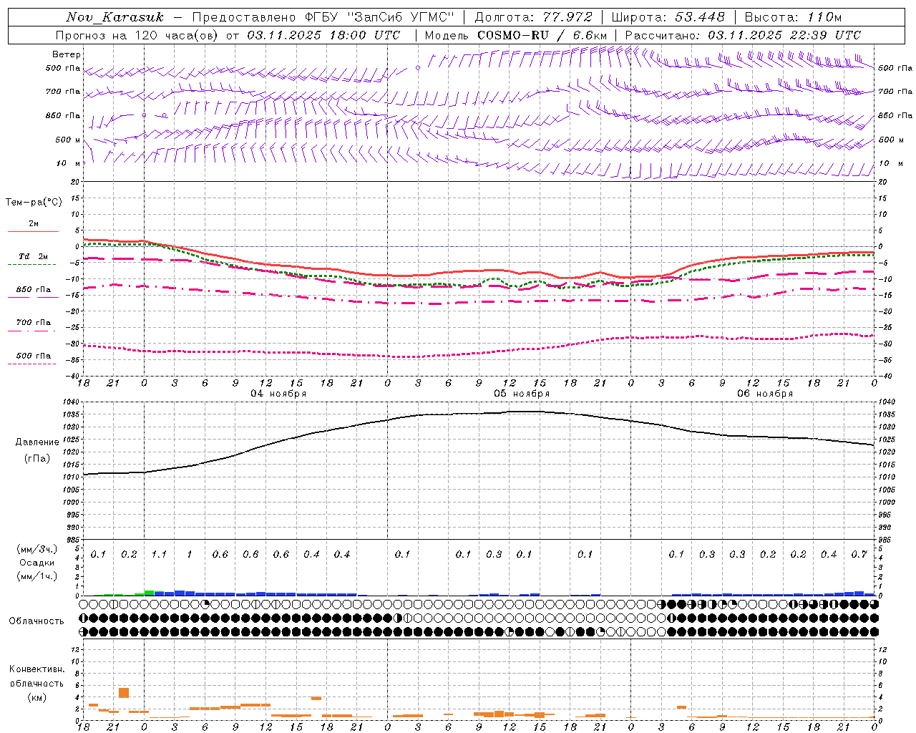Image resolution: width=916 pixels, height=733 pixels.
Task: Click the '500 гПа' temperature legend entry
Action: click(34, 356)
